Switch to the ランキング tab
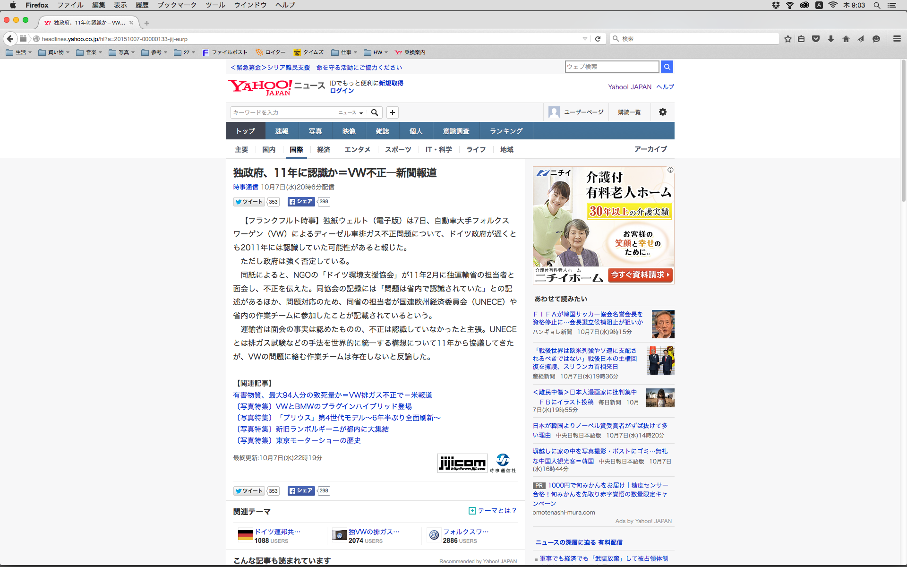 tap(506, 131)
